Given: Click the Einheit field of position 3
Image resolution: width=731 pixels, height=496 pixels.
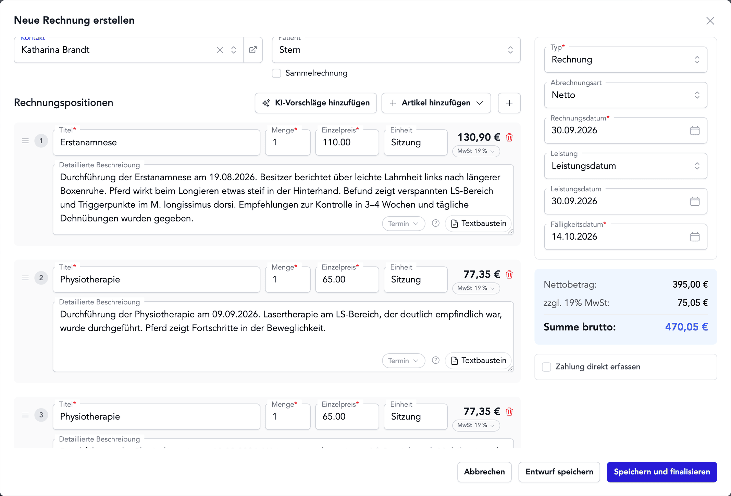Looking at the screenshot, I should coord(416,417).
